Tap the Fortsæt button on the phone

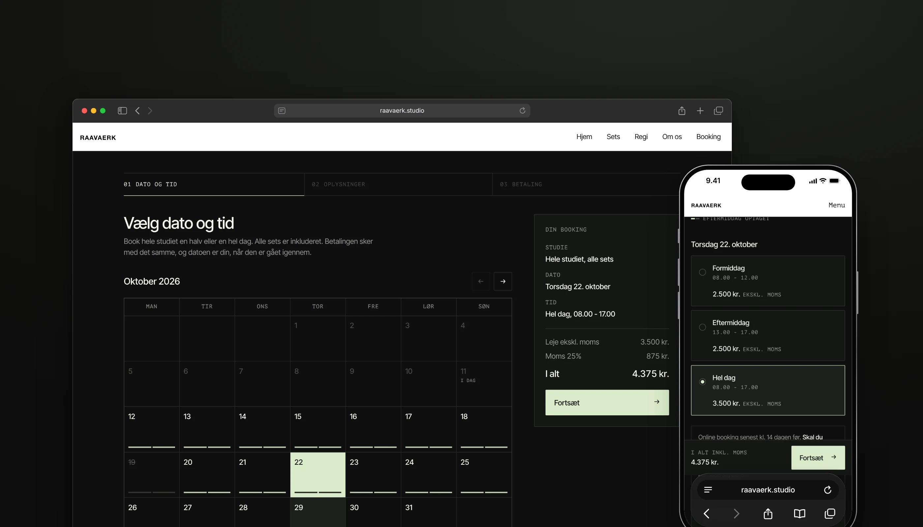(818, 458)
